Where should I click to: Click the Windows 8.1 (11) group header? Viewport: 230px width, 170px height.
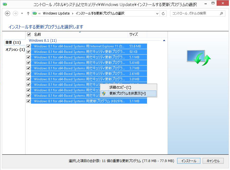[43, 41]
